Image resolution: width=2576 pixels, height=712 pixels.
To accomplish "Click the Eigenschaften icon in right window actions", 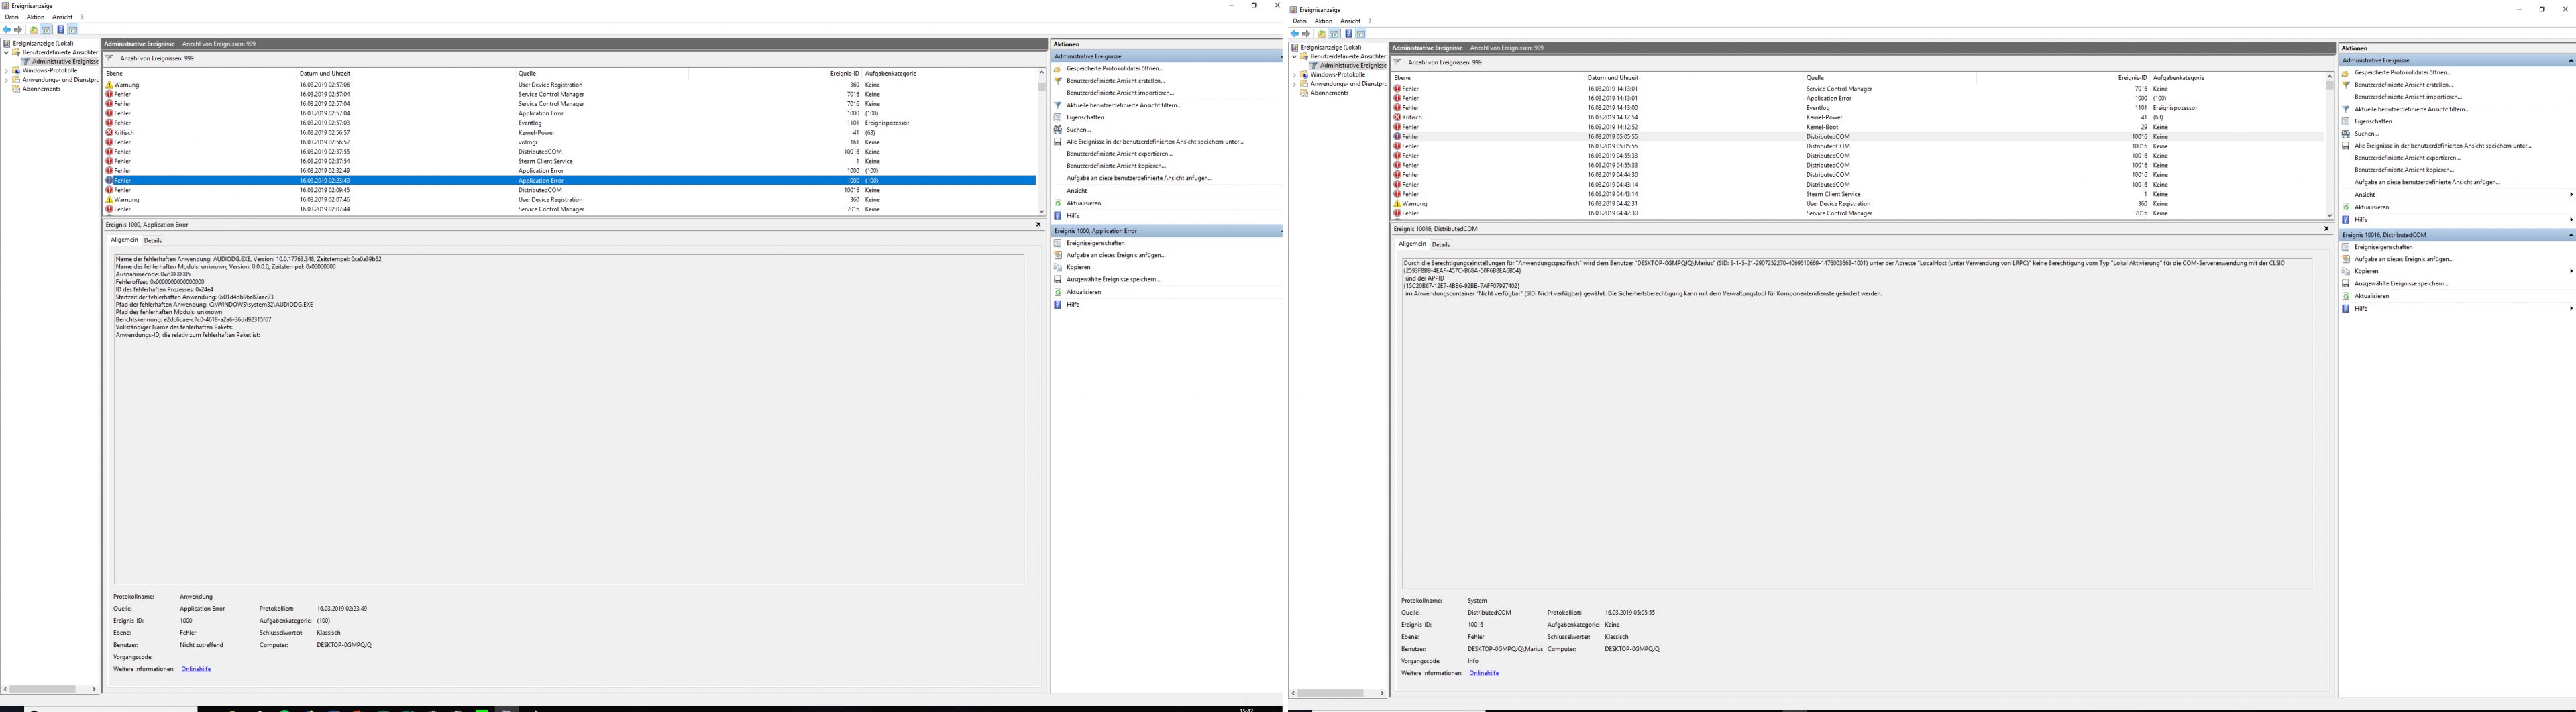I will (2346, 121).
